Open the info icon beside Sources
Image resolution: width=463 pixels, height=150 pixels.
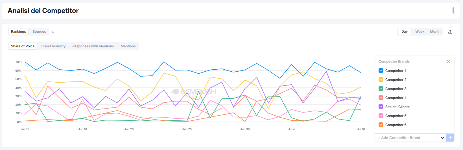[x=53, y=31]
